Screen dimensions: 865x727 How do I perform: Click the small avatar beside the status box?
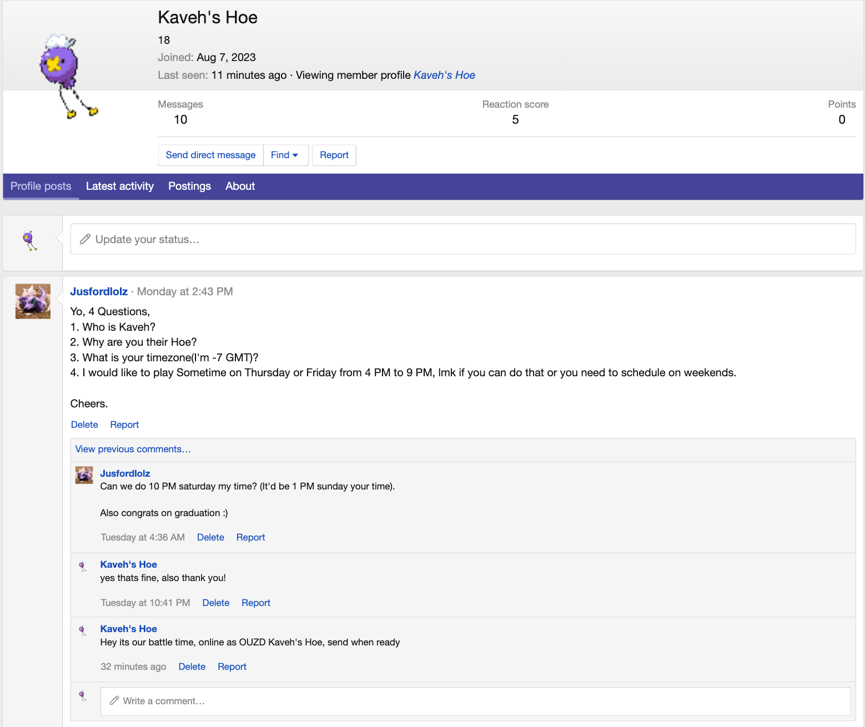(x=30, y=241)
